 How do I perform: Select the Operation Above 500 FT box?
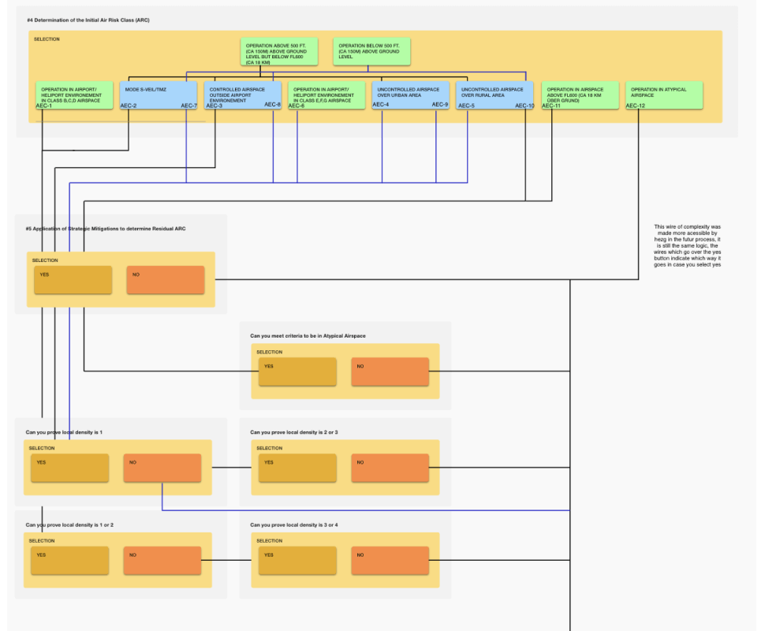pos(279,52)
